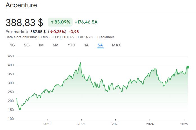Click the 388,83 $ stock price

click(x=24, y=22)
